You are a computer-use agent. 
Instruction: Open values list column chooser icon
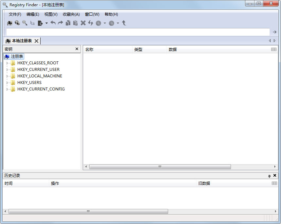click(x=274, y=49)
